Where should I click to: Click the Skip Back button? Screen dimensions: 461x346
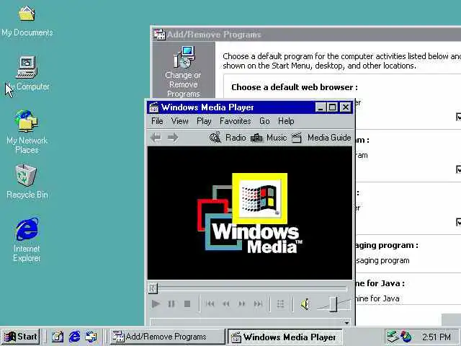[210, 303]
